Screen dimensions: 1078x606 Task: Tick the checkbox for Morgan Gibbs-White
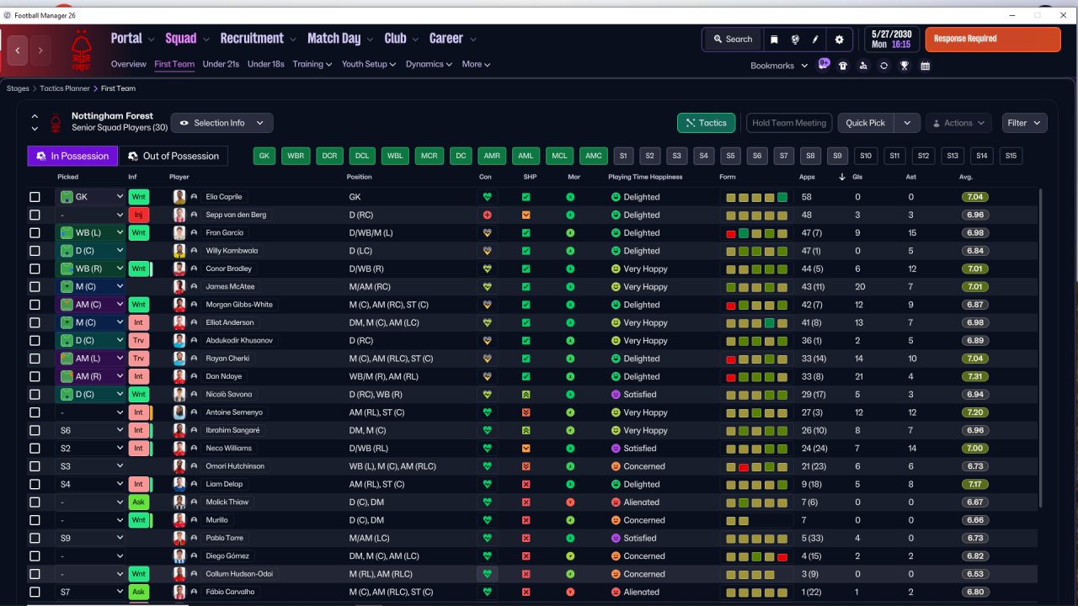[x=35, y=305]
